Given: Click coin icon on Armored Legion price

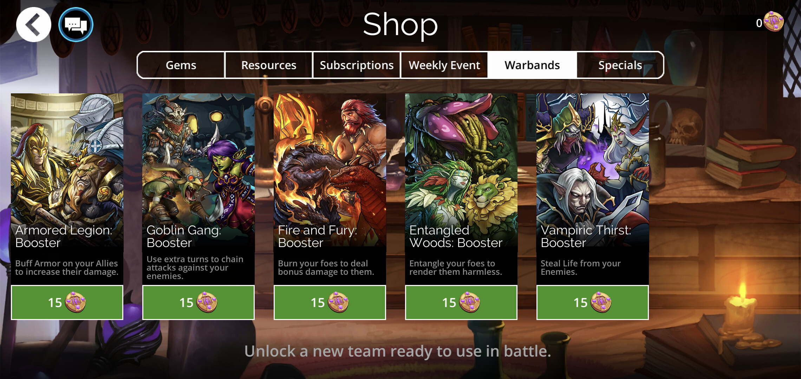Looking at the screenshot, I should (75, 302).
